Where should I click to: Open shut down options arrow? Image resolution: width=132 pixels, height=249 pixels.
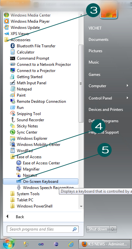click(113, 229)
